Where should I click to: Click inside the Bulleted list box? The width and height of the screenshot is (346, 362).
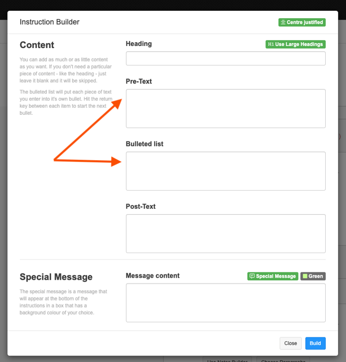tap(225, 171)
